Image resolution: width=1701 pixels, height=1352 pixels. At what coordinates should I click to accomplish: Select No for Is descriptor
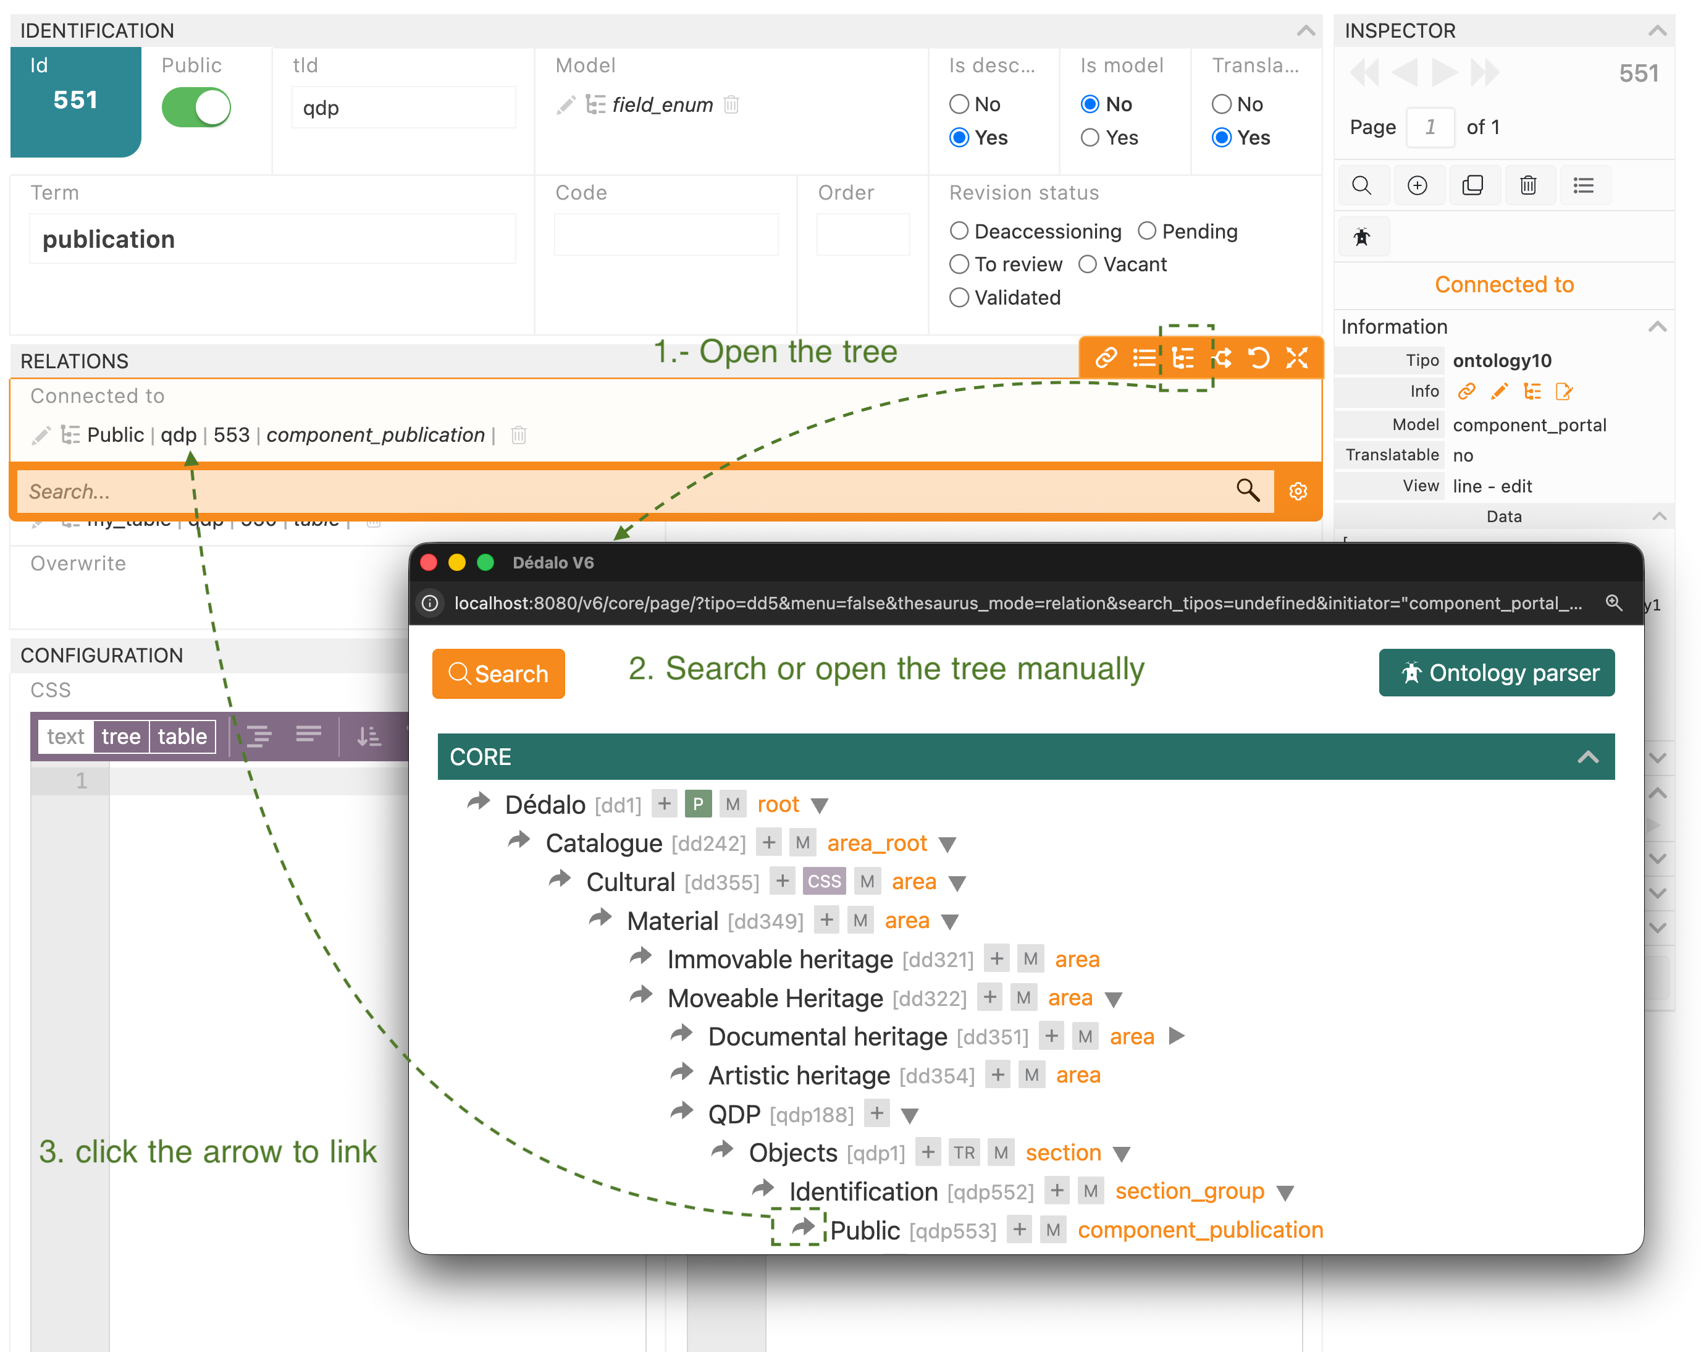(x=959, y=104)
